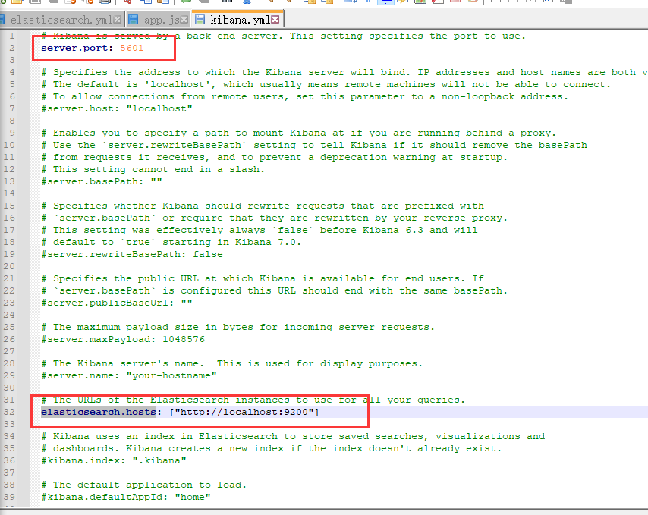This screenshot has width=648, height=515.
Task: Select the kibana.yml tab
Action: [237, 20]
